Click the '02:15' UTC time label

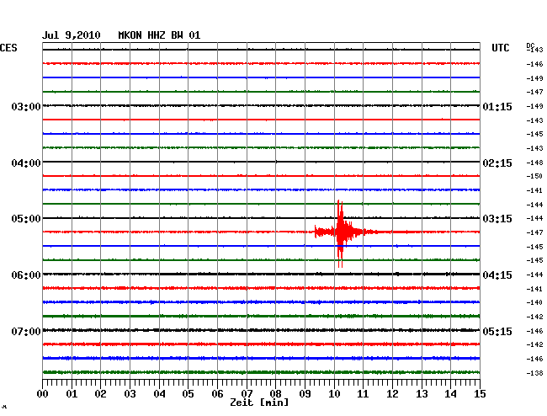click(497, 163)
